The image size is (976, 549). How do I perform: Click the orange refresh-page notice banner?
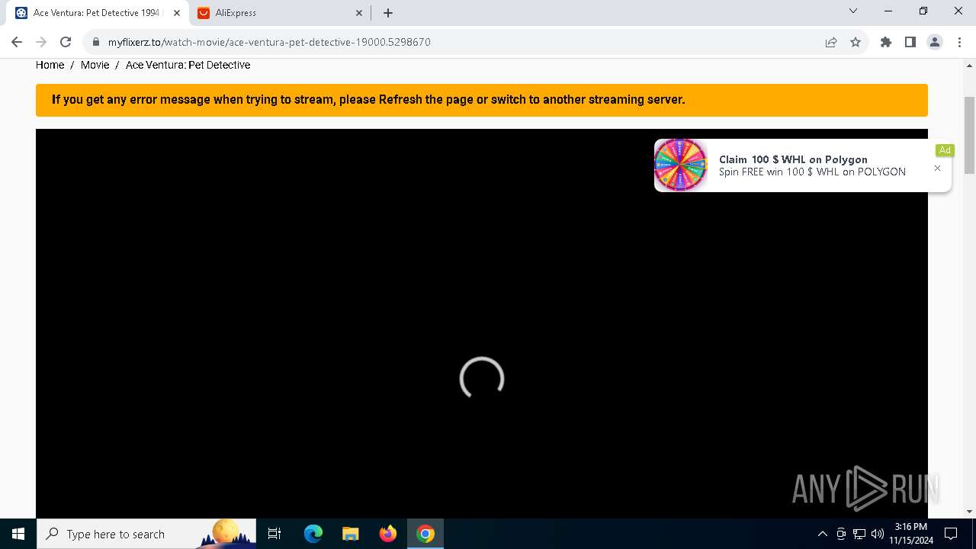coord(482,100)
